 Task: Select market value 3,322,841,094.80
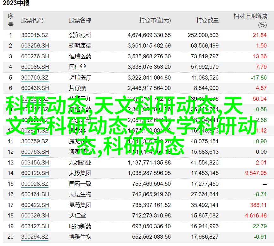pos(149,77)
